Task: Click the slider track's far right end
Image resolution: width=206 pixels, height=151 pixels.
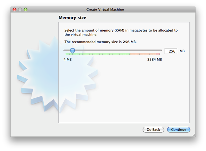Action: click(x=161, y=50)
